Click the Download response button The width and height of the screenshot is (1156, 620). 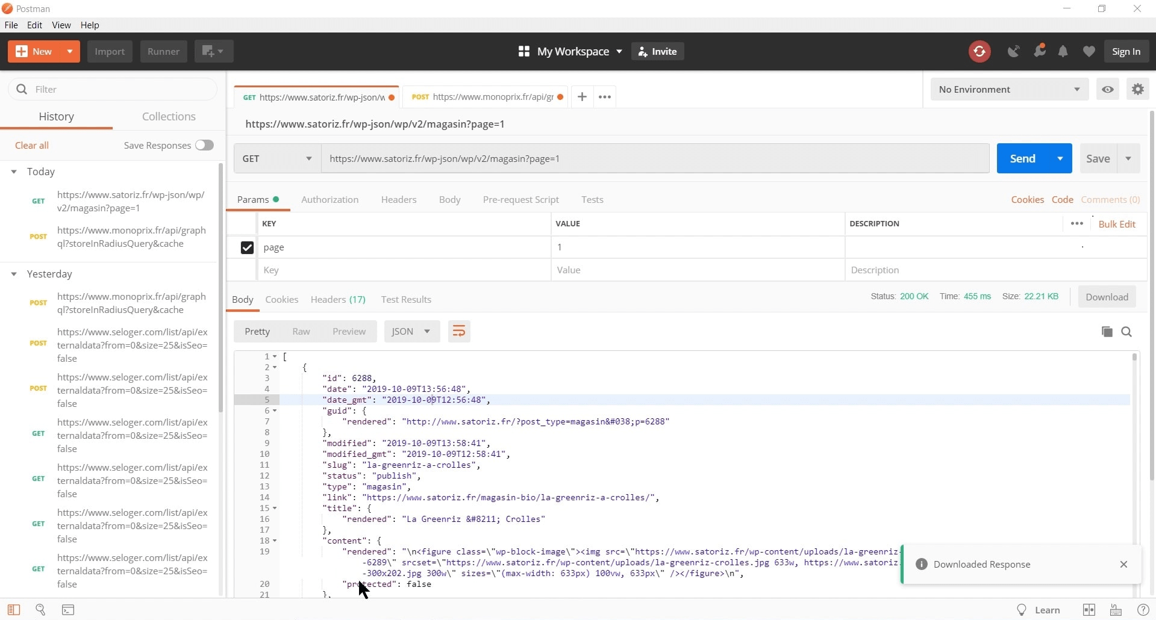click(x=1107, y=297)
